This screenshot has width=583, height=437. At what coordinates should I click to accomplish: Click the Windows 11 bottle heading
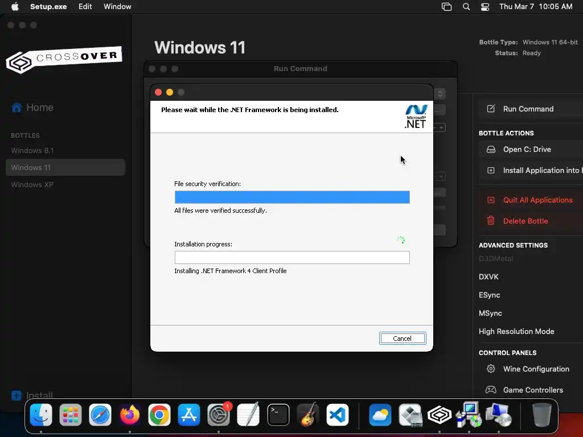pos(200,48)
